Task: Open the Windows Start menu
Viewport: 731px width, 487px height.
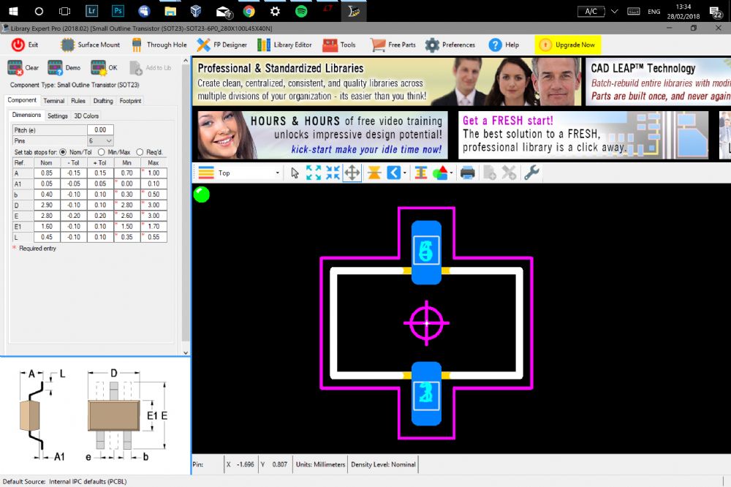Action: pos(13,11)
